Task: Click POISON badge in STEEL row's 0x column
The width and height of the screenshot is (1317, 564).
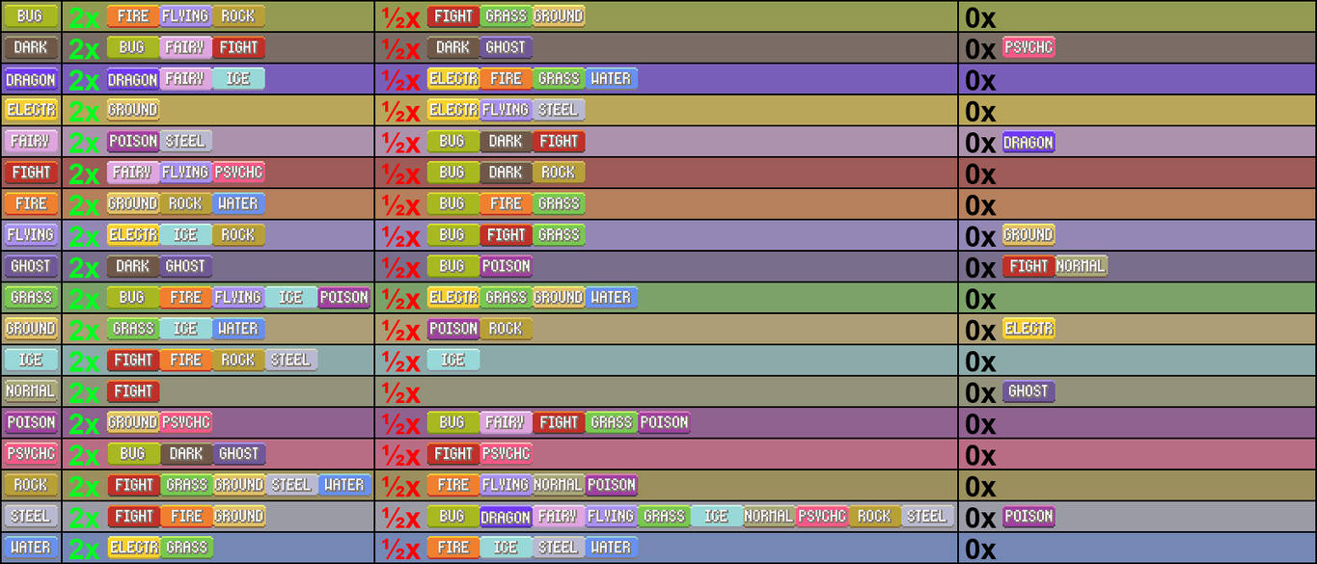Action: click(x=1029, y=516)
